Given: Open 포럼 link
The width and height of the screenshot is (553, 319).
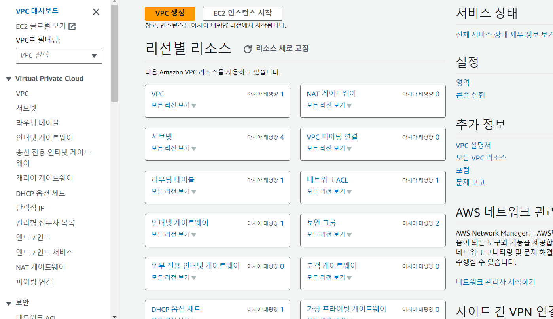Looking at the screenshot, I should click(463, 170).
